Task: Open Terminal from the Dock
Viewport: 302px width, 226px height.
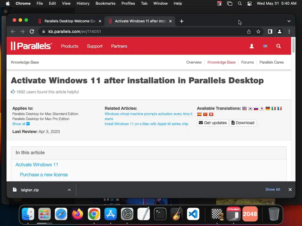Action: click(x=160, y=214)
